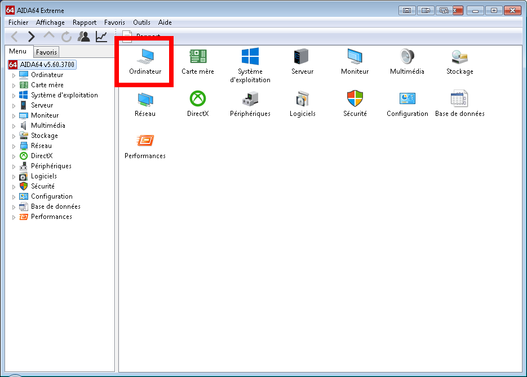Screen dimensions: 527x377
Task: Click the Refresh toolbar icon
Action: pos(67,37)
